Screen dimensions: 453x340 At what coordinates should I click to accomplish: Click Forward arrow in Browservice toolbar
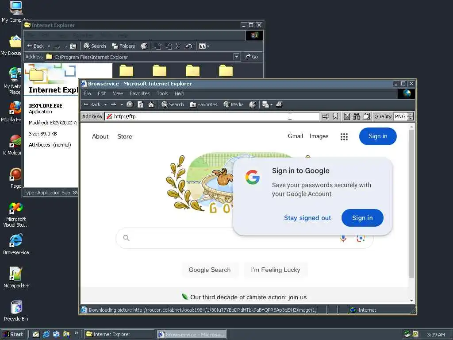pos(114,104)
